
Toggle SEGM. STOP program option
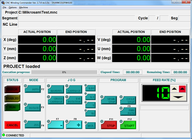click(109, 100)
